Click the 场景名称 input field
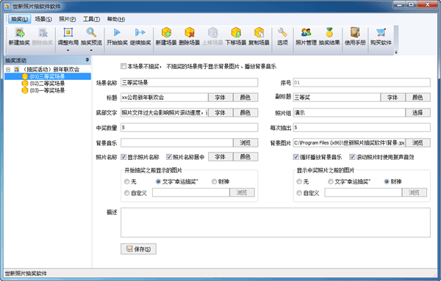 [x=190, y=82]
